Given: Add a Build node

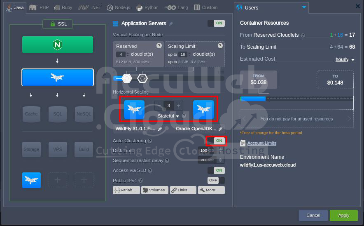Looking at the screenshot, I should point(84,149).
